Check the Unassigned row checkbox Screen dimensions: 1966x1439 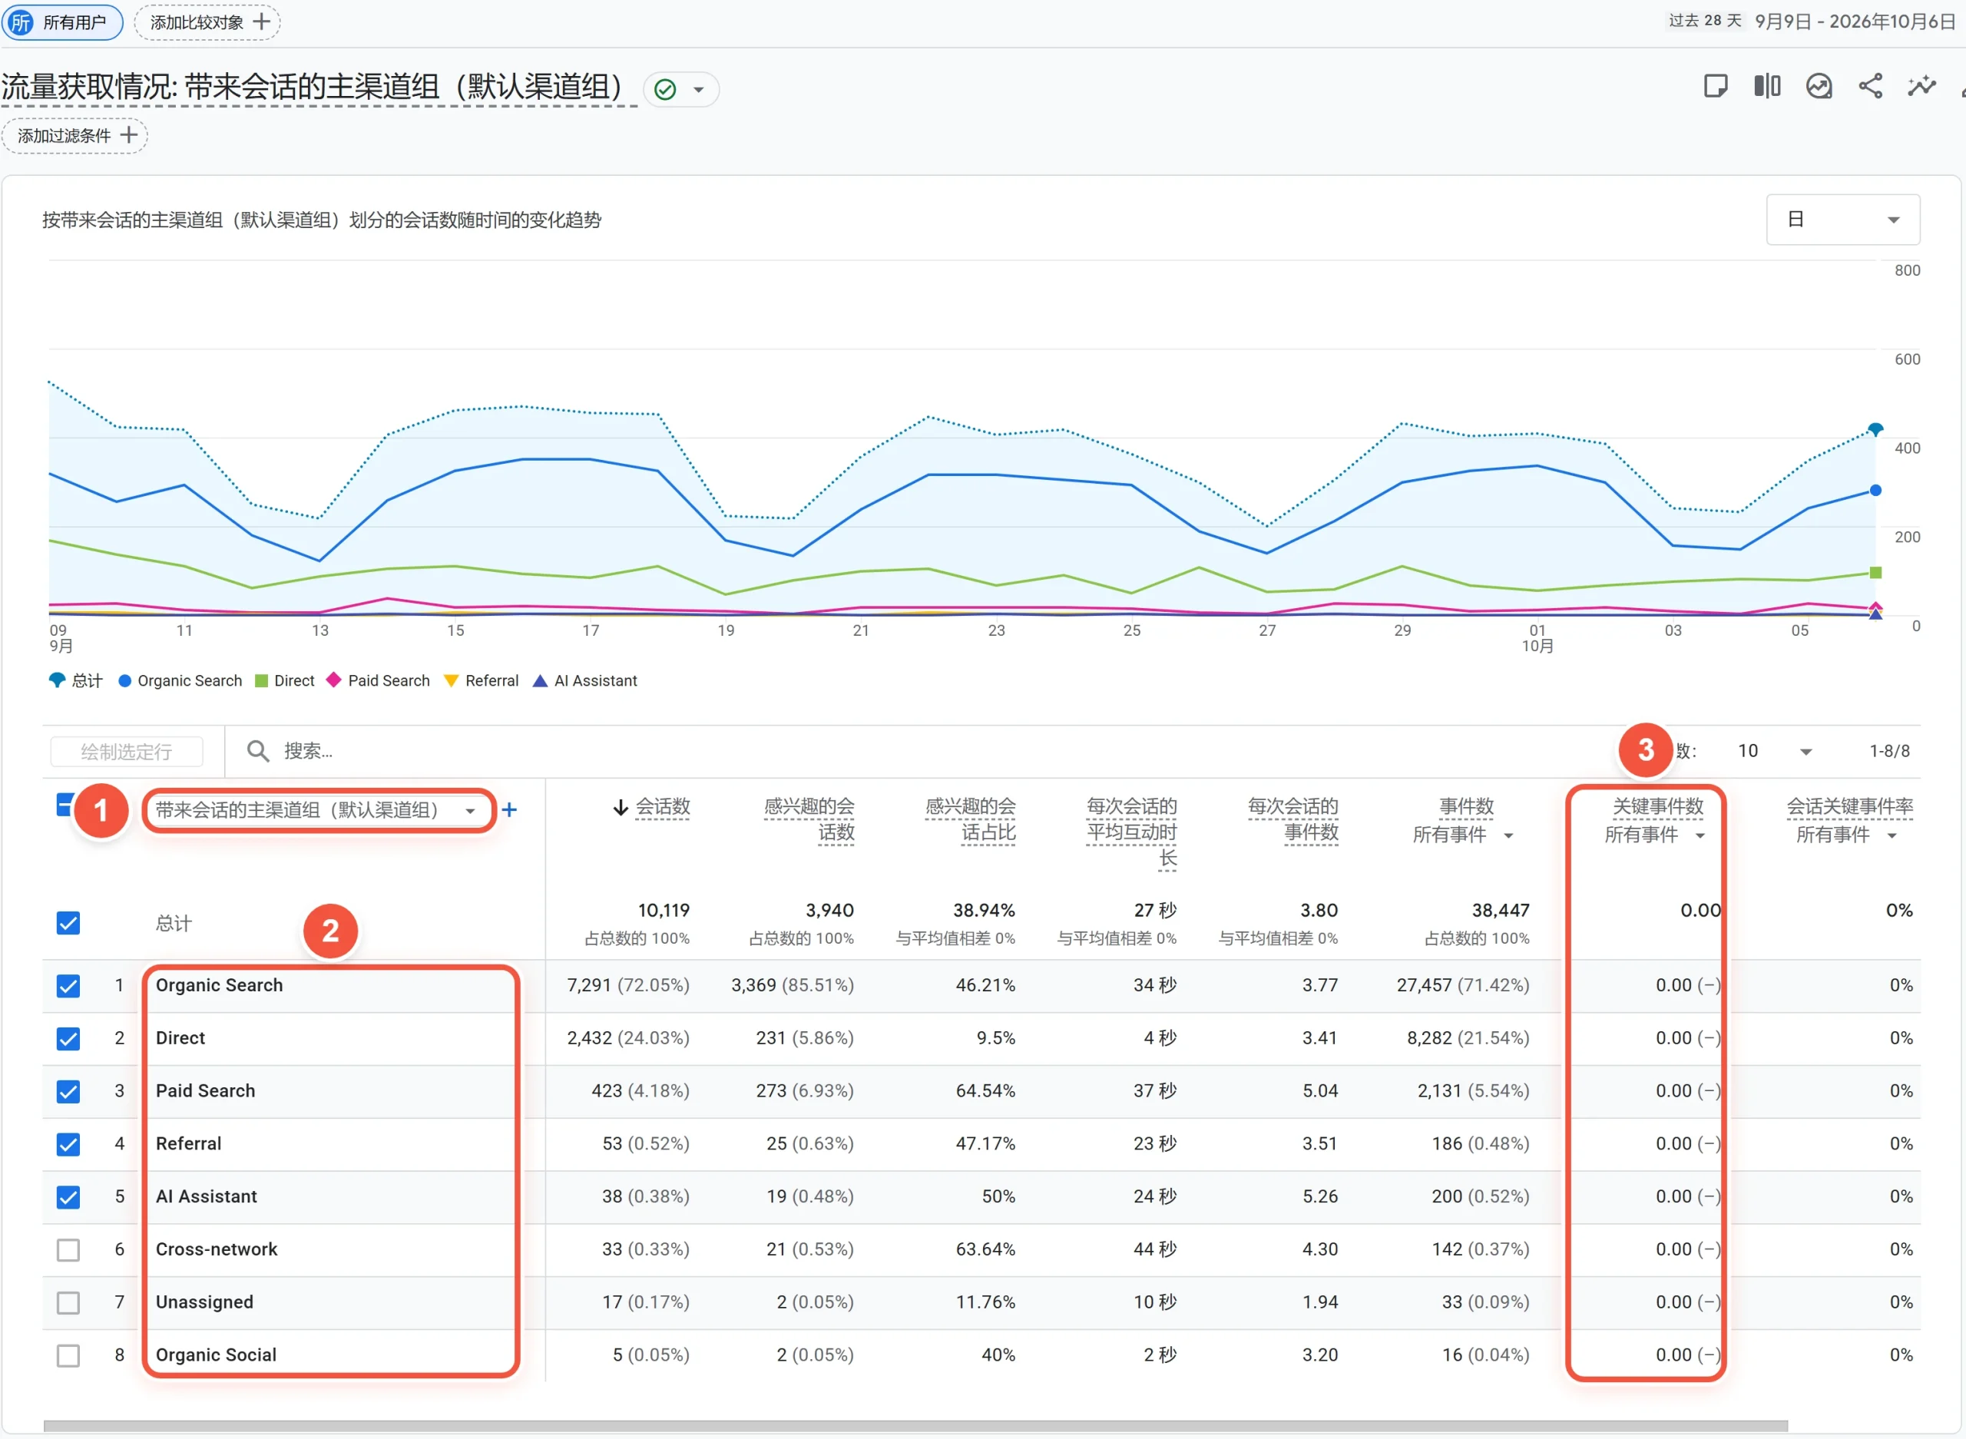(68, 1304)
